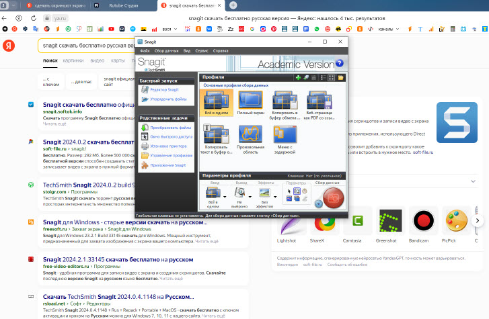Open a new browser tab with plus button
Screen dimensions: 489x319
tap(233, 5)
